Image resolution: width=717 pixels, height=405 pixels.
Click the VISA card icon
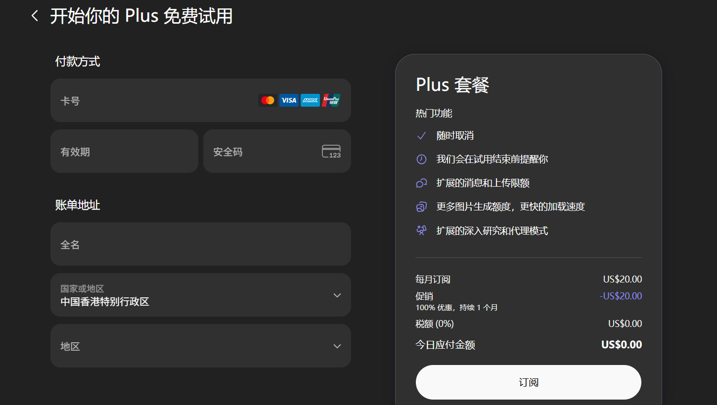pyautogui.click(x=289, y=100)
